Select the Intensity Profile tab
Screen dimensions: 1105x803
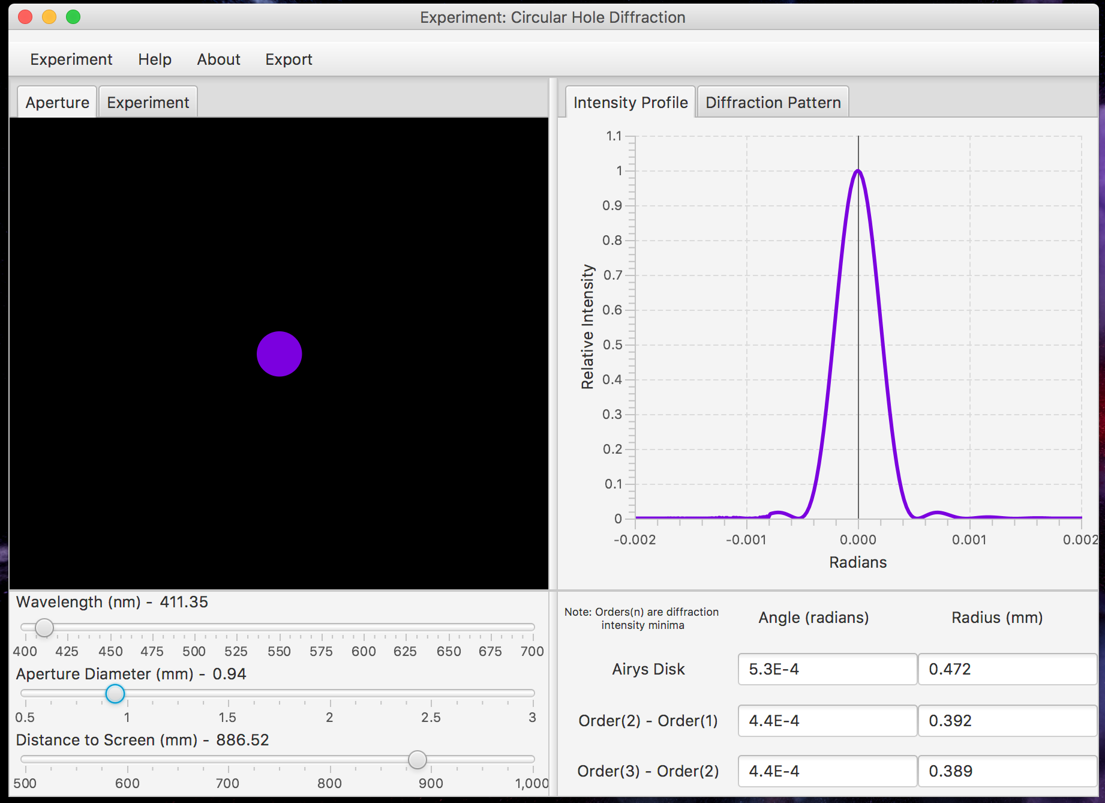pyautogui.click(x=630, y=102)
